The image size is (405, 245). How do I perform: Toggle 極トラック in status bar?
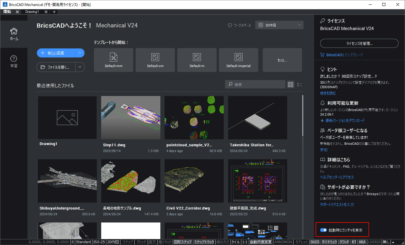165,242
